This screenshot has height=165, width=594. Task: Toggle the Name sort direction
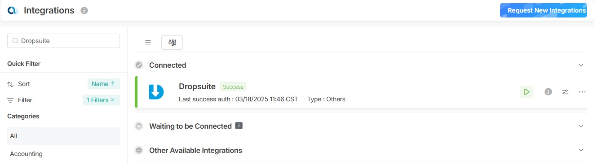click(x=104, y=84)
